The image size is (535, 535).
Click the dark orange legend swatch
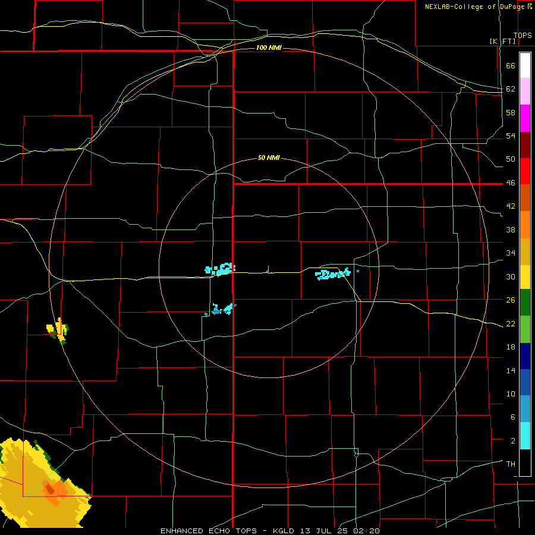click(x=525, y=197)
